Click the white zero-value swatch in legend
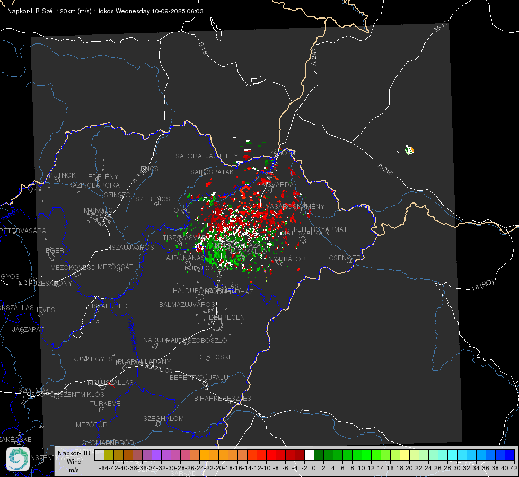The image size is (519, 477). (x=309, y=455)
